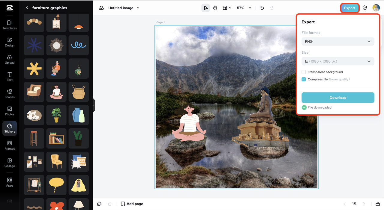Open the Text panel

[10, 76]
